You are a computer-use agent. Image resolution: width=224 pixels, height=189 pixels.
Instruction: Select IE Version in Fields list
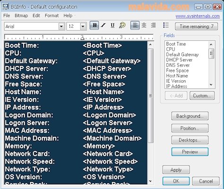pyautogui.click(x=176, y=81)
